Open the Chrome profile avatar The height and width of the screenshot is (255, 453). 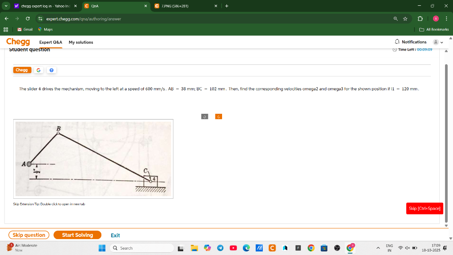point(436,19)
